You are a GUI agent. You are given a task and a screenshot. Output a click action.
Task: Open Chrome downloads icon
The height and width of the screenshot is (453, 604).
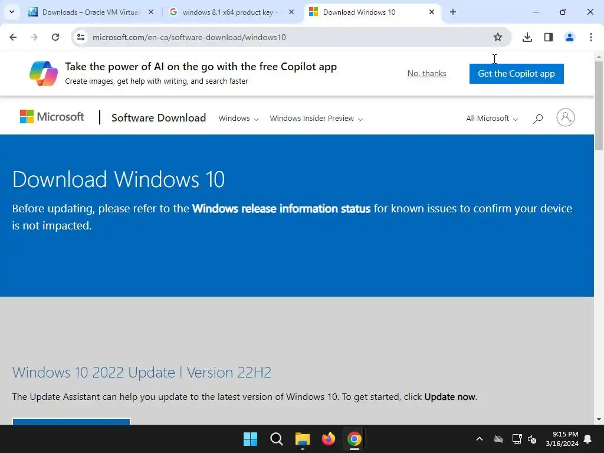(527, 37)
